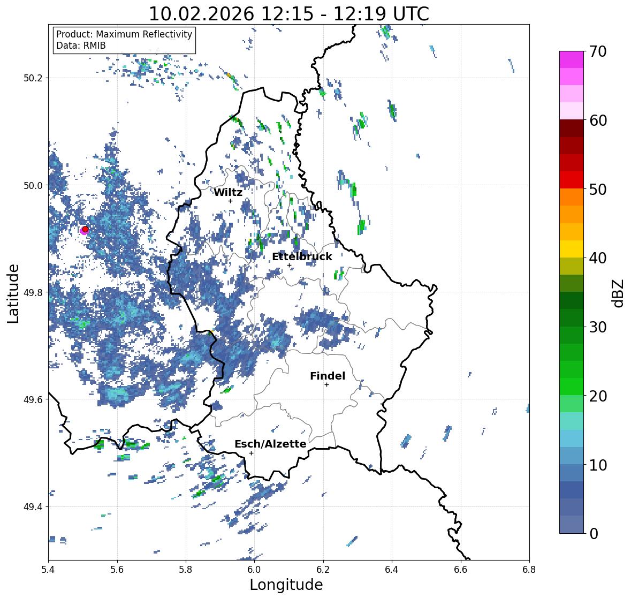Click the red dot marker on the map
This screenshot has height=598, width=631.
click(x=85, y=229)
